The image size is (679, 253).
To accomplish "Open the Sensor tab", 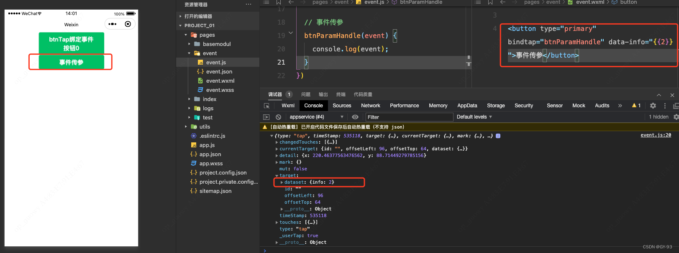I will (555, 106).
